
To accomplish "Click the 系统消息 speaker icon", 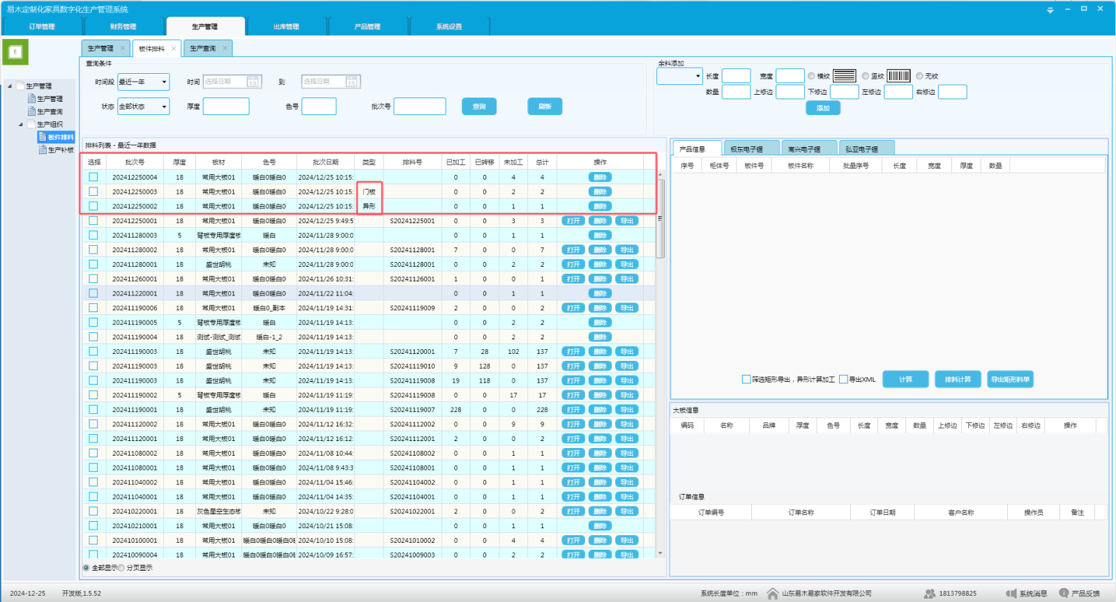I will [x=1011, y=594].
